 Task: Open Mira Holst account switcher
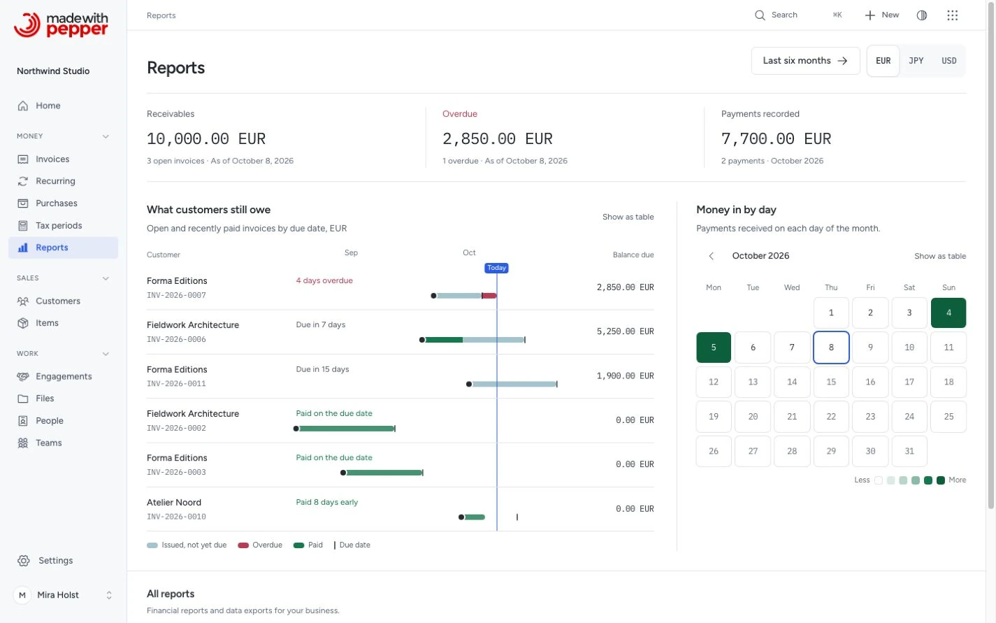(x=63, y=595)
